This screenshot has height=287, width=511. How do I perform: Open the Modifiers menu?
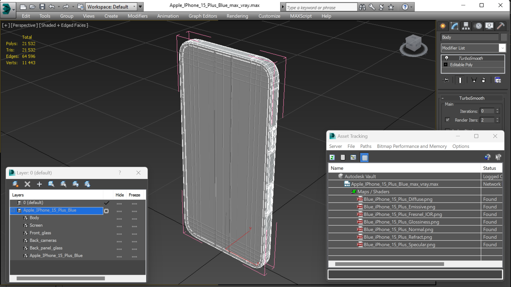[x=138, y=16]
